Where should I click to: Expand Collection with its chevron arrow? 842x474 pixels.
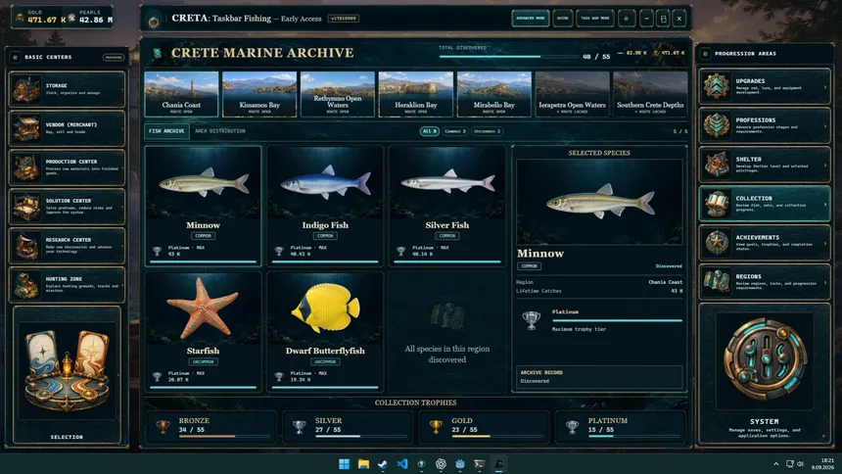tap(825, 205)
